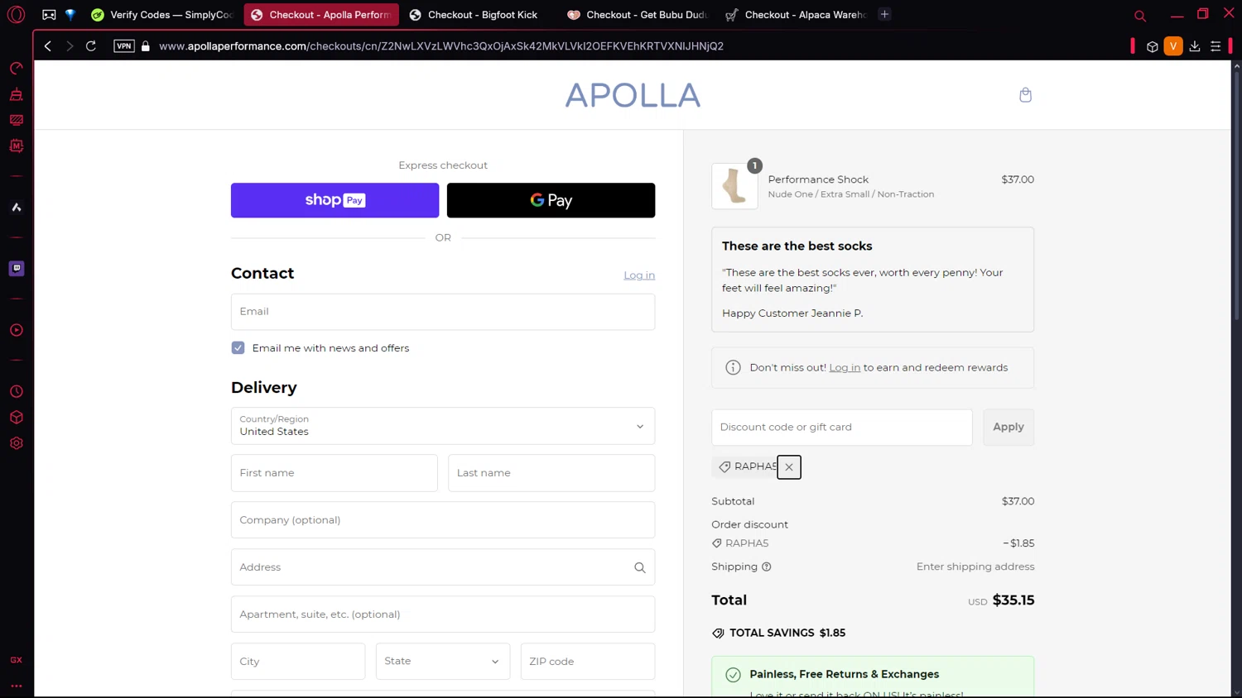Screen dimensions: 1242x698
Task: Open a new browser tab
Action: [x=884, y=14]
